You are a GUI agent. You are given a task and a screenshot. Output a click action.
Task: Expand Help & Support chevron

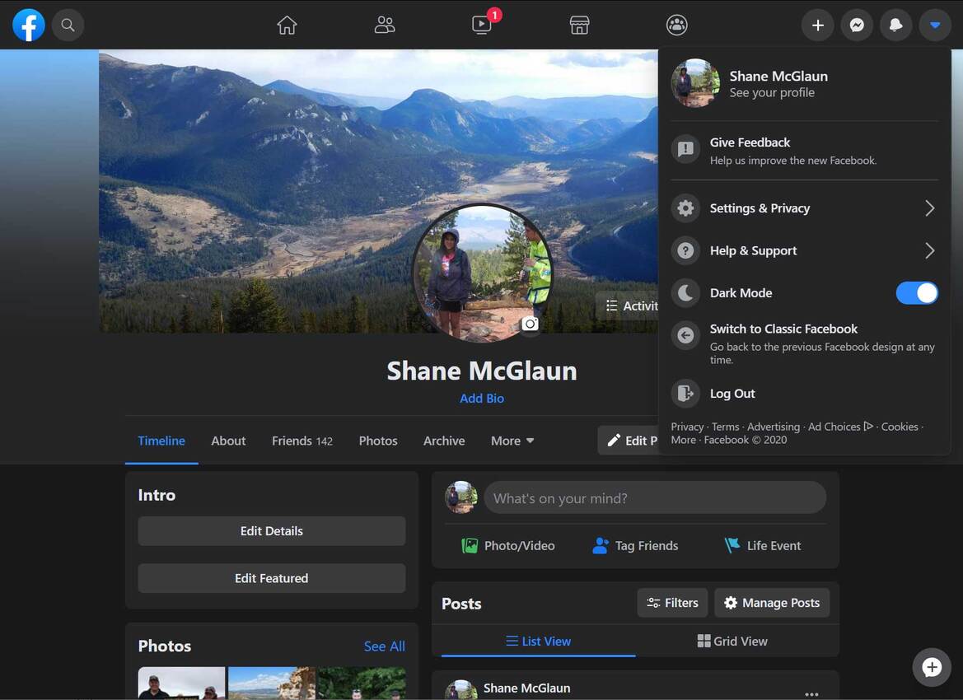click(x=930, y=250)
